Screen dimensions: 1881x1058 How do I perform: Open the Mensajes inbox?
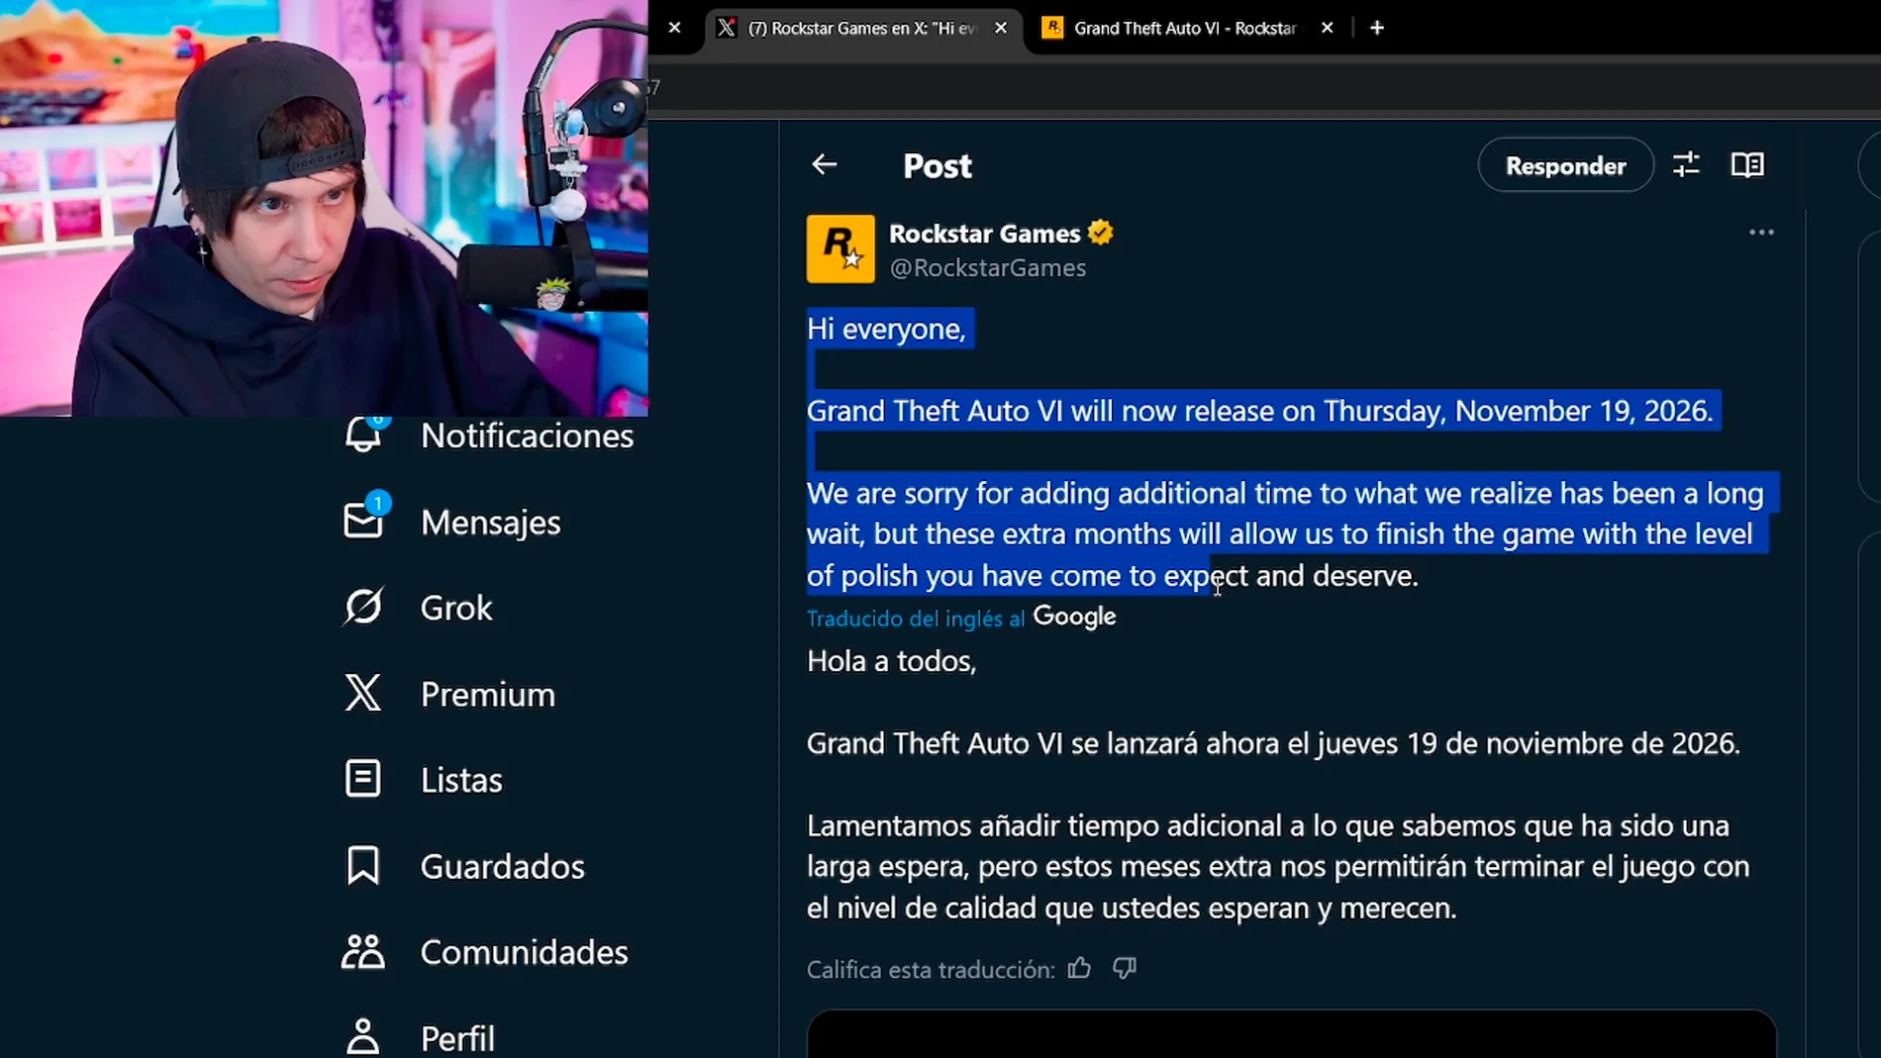491,522
